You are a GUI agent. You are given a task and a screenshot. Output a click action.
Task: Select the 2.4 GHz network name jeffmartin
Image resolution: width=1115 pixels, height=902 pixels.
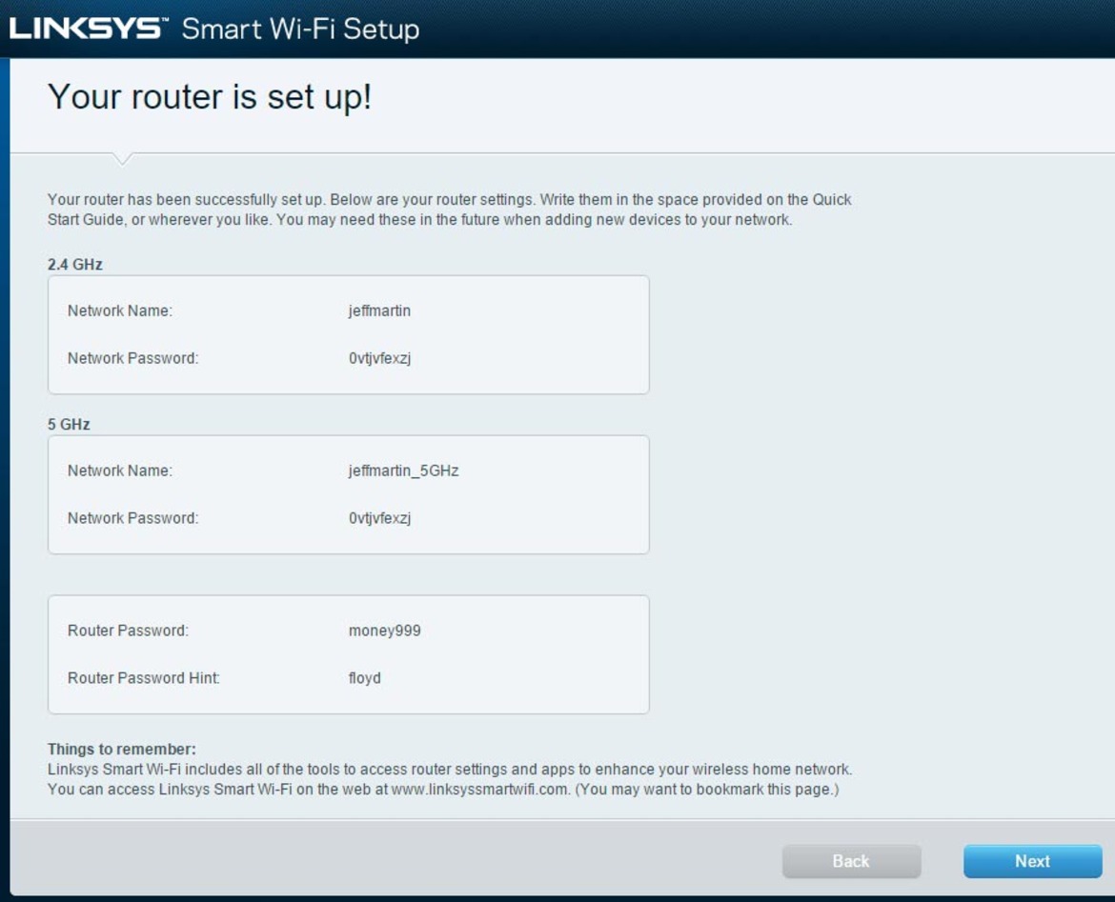379,311
